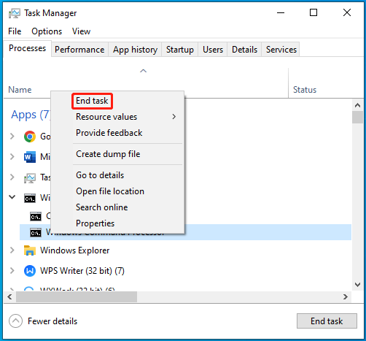Click the expanded command processor group icon
Screen dimensions: 366x341
coord(30,199)
